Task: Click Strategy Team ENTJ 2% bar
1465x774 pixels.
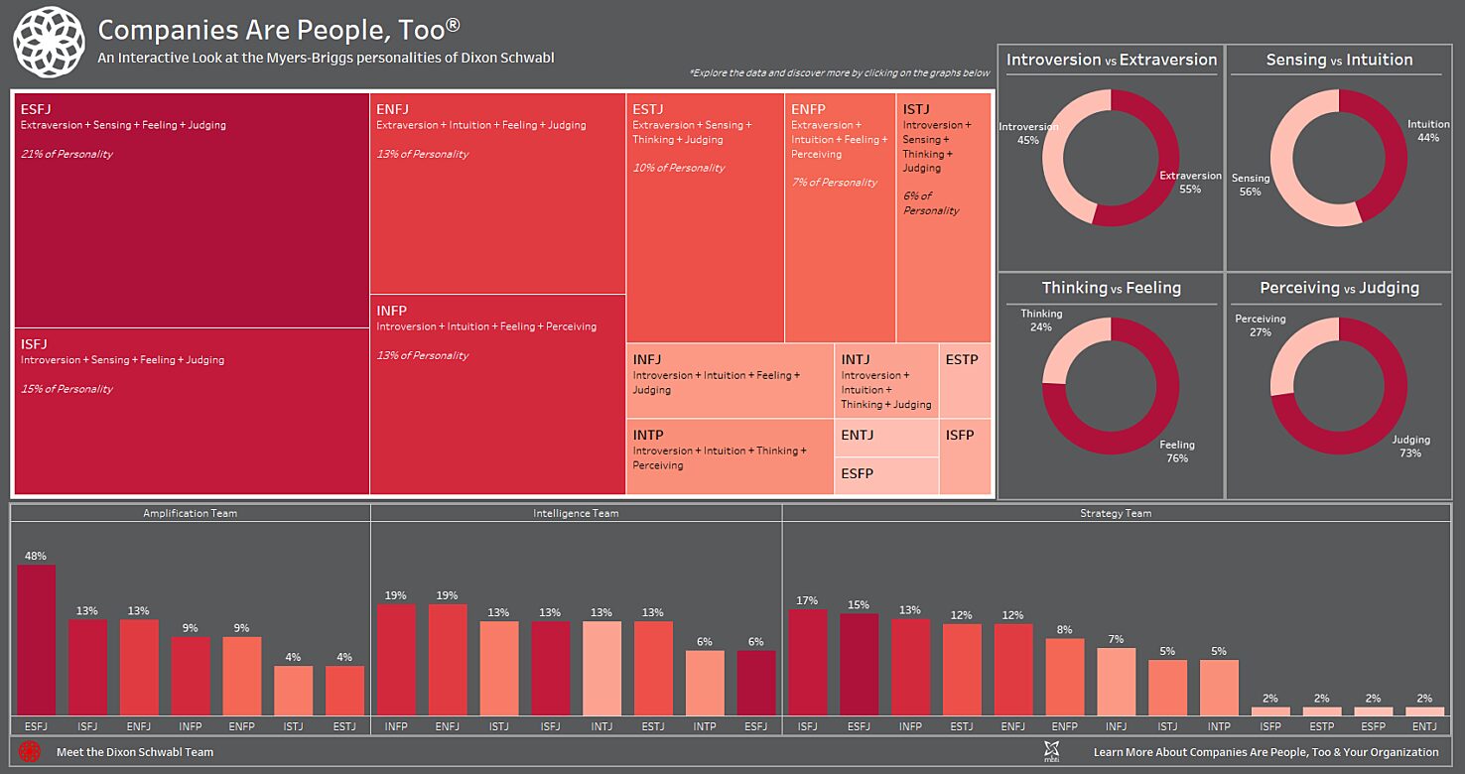Action: coord(1424,710)
